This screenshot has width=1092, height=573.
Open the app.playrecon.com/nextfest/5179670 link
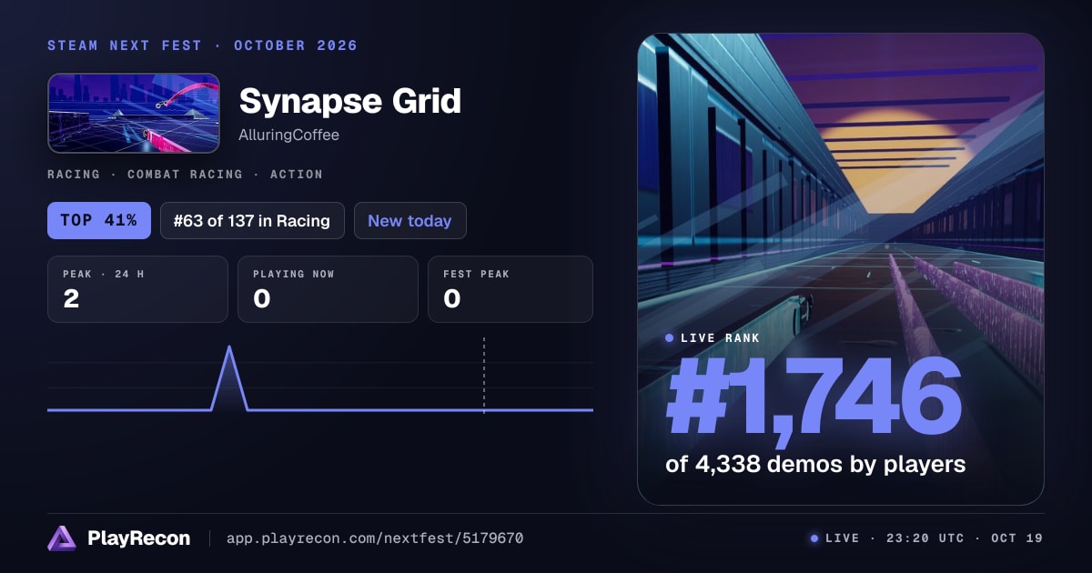coord(375,538)
